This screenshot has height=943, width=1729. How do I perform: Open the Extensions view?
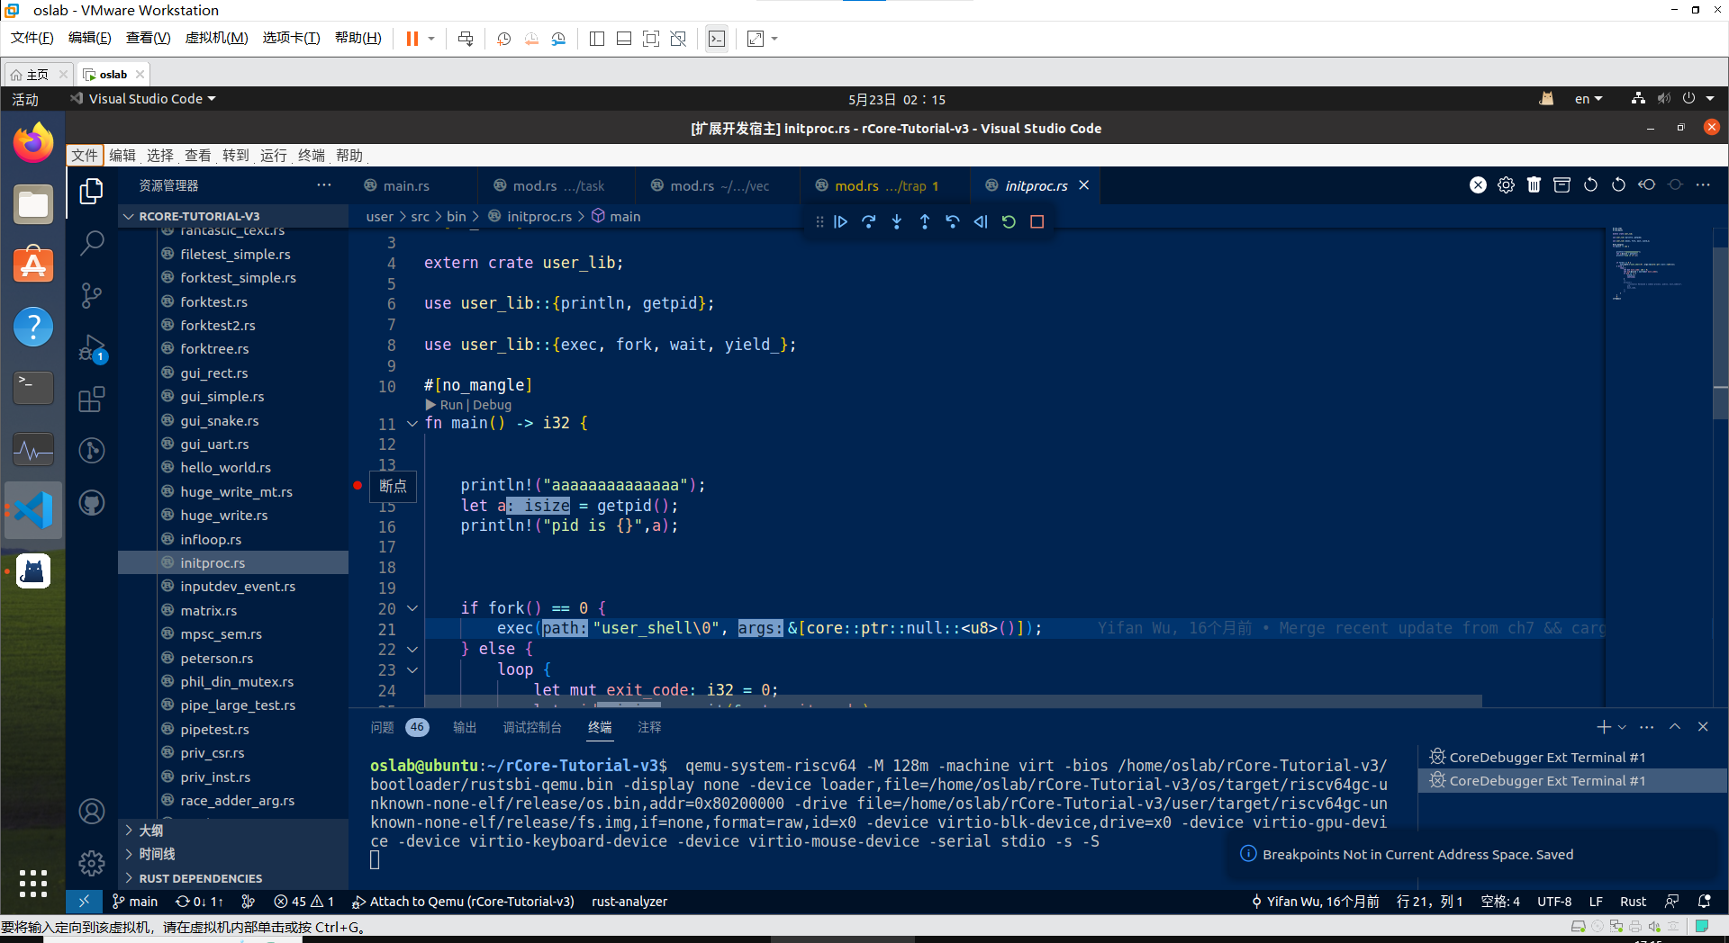[x=92, y=400]
